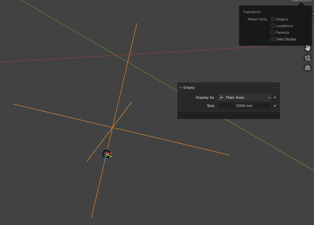
Task: Open the Display As Plain Axes dropdown
Action: [244, 97]
